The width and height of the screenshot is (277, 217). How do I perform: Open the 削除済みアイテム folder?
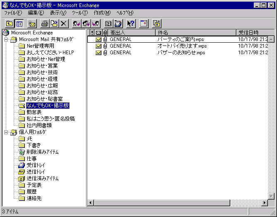pyautogui.click(x=42, y=152)
